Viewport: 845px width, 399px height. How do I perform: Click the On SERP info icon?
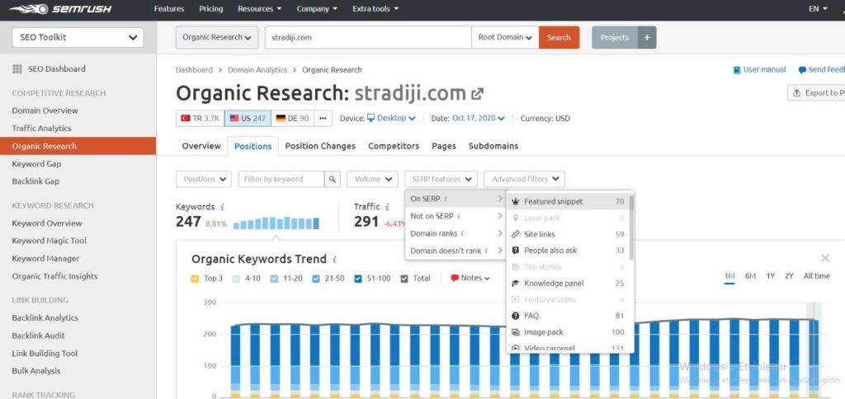point(446,199)
